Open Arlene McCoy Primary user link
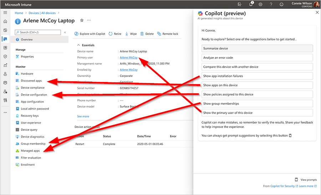This screenshot has height=195, width=321. click(x=128, y=57)
